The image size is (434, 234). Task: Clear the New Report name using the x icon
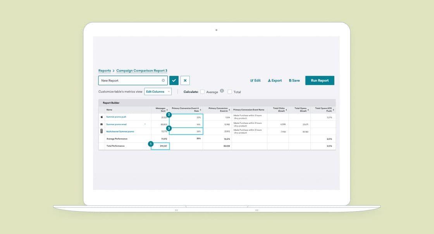point(163,80)
